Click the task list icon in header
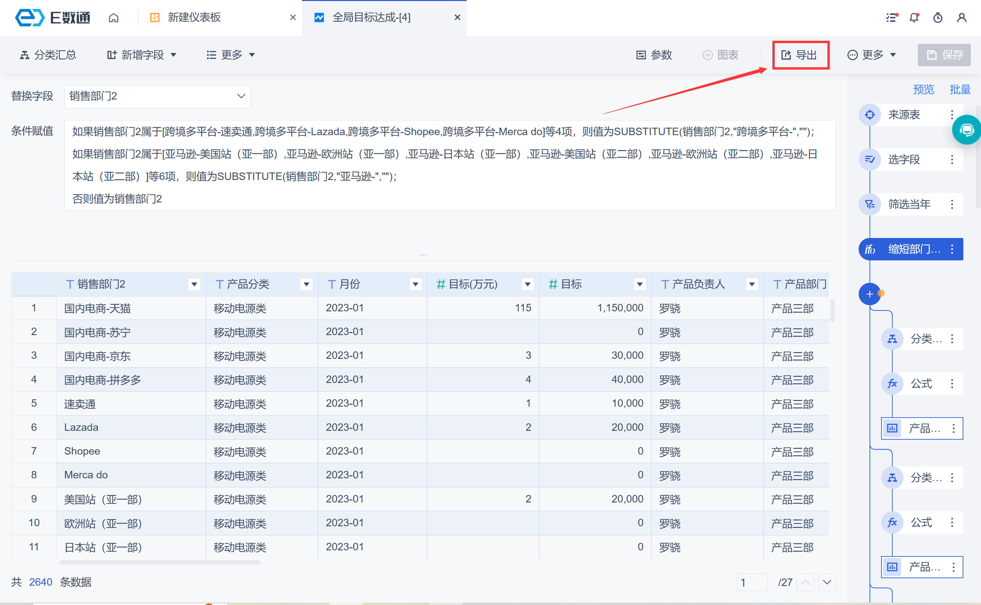This screenshot has width=981, height=605. point(891,18)
